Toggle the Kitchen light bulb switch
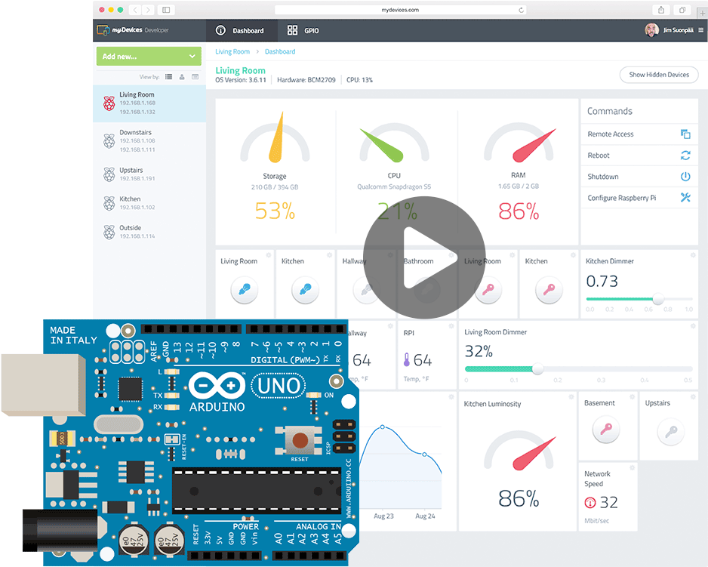 (x=305, y=290)
